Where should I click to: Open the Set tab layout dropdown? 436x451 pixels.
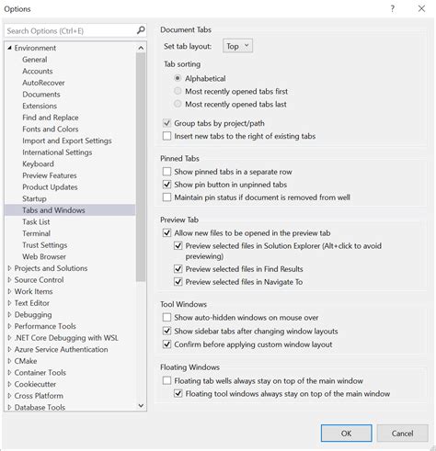[x=237, y=46]
